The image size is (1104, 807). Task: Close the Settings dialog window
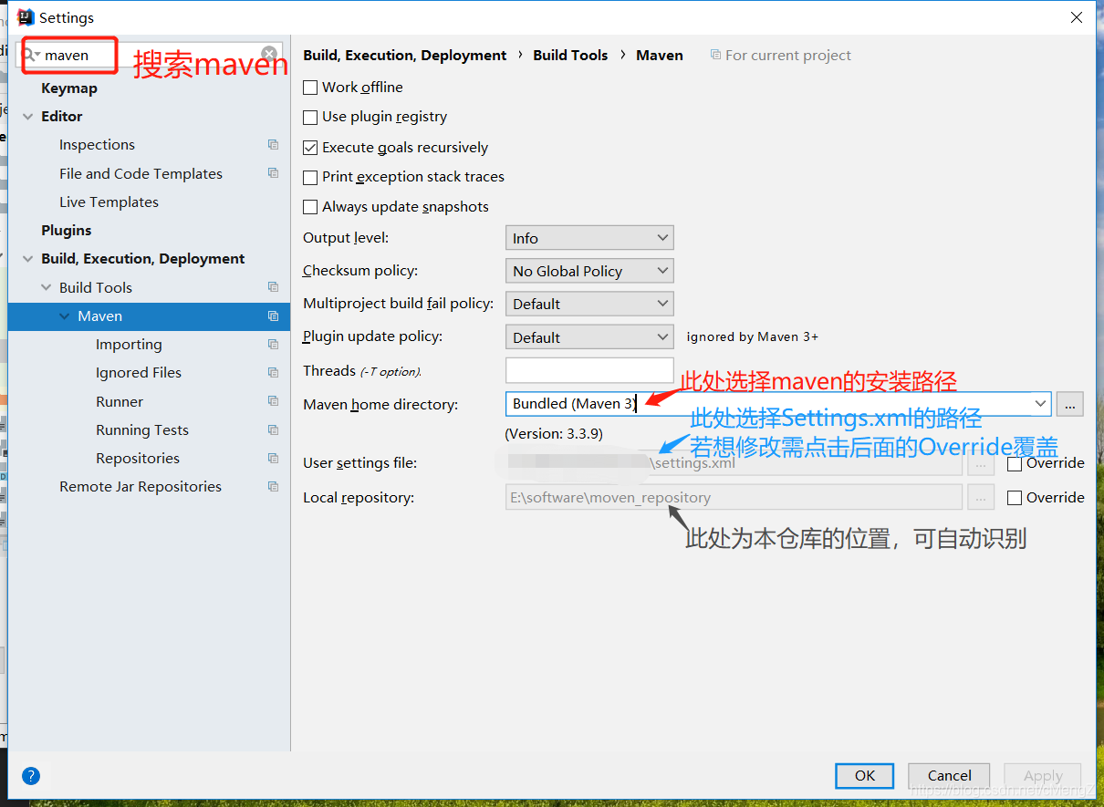(x=1077, y=17)
